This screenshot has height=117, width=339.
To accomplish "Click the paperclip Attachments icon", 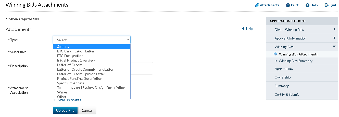I will click(257, 5).
